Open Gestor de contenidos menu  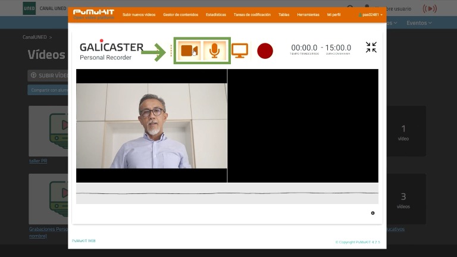point(180,14)
